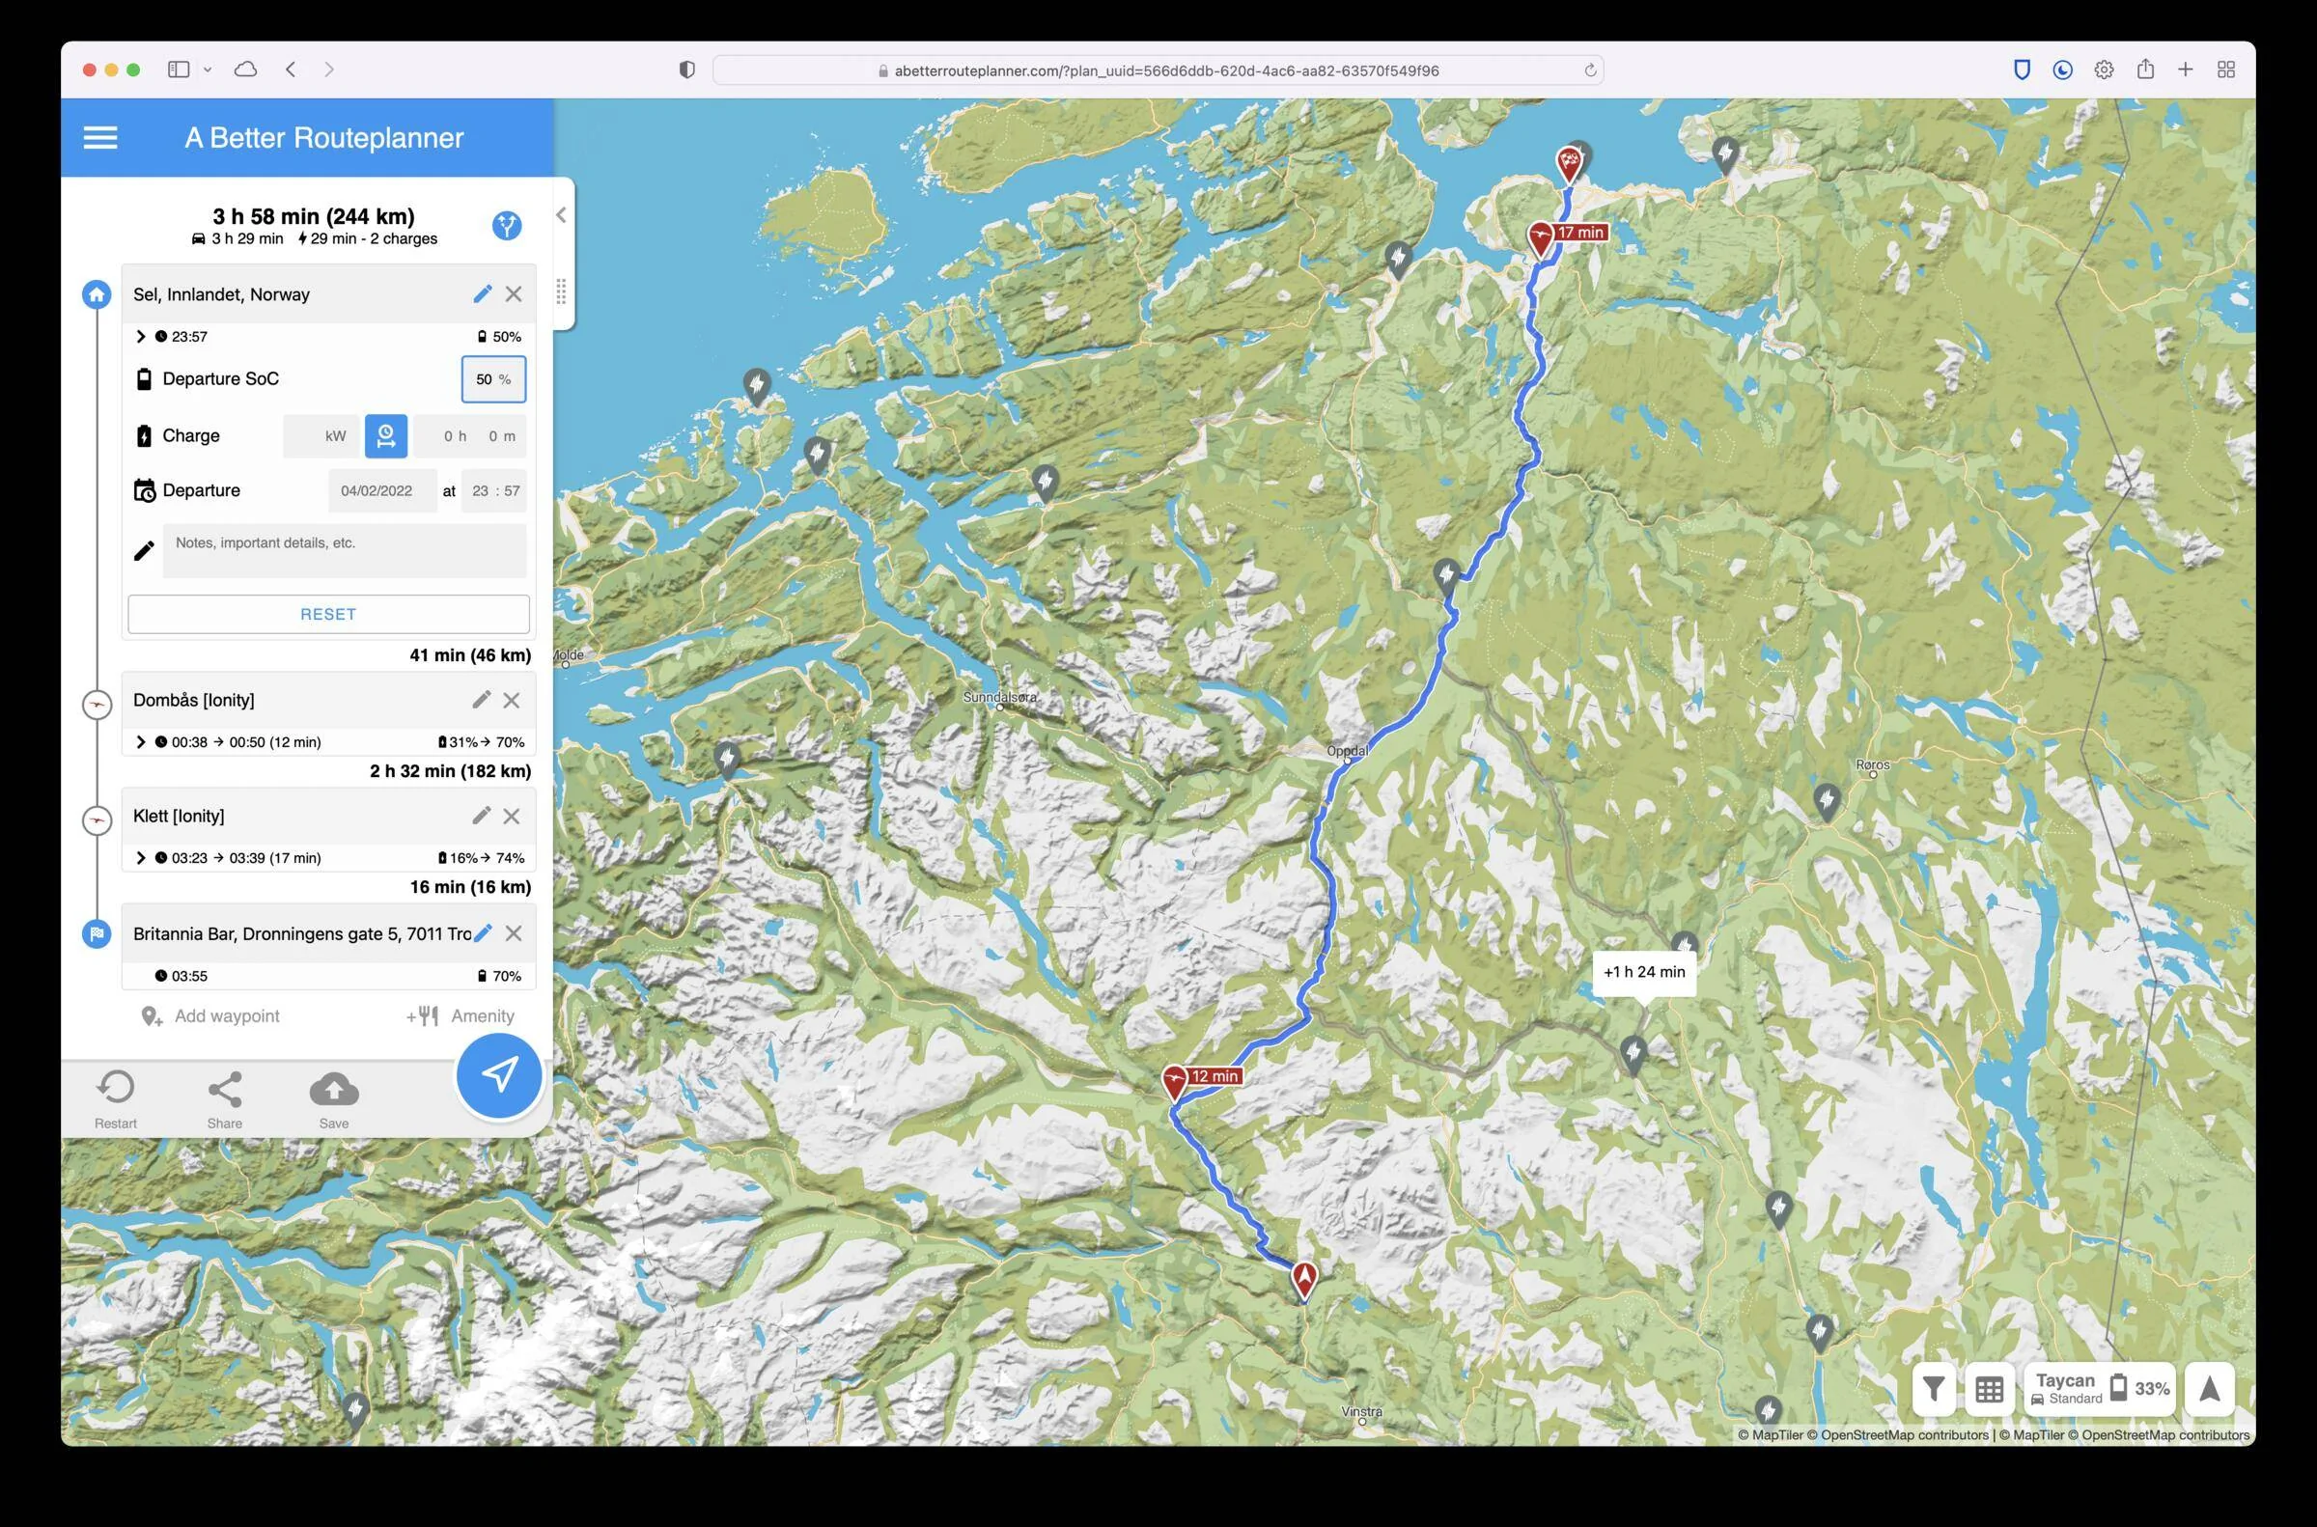Toggle the charger stay icon button
The width and height of the screenshot is (2317, 1527).
(385, 436)
